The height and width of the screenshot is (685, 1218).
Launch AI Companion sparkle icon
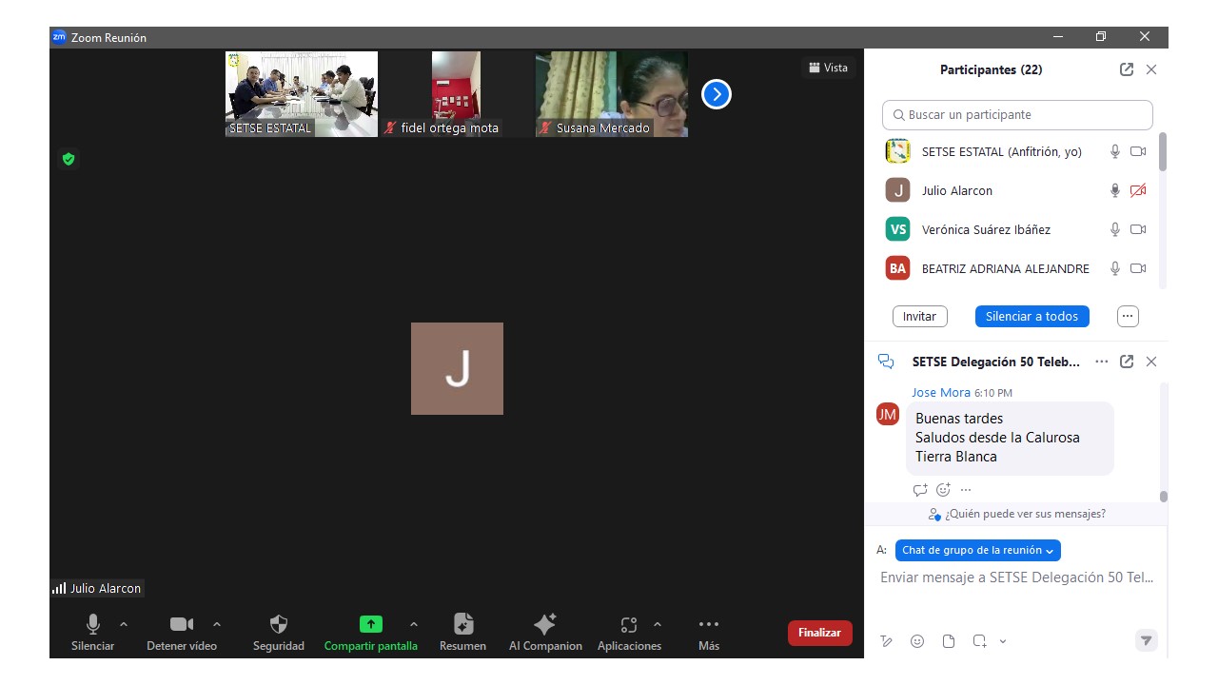coord(545,625)
